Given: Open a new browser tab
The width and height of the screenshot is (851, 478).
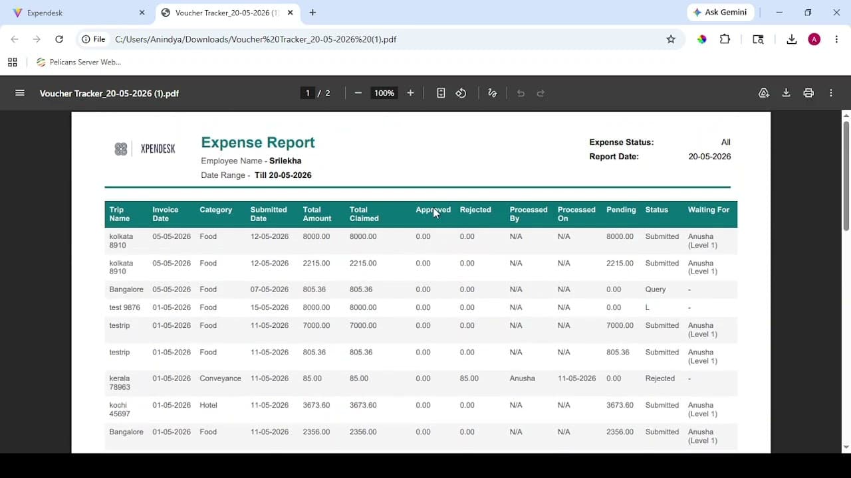Looking at the screenshot, I should 312,13.
